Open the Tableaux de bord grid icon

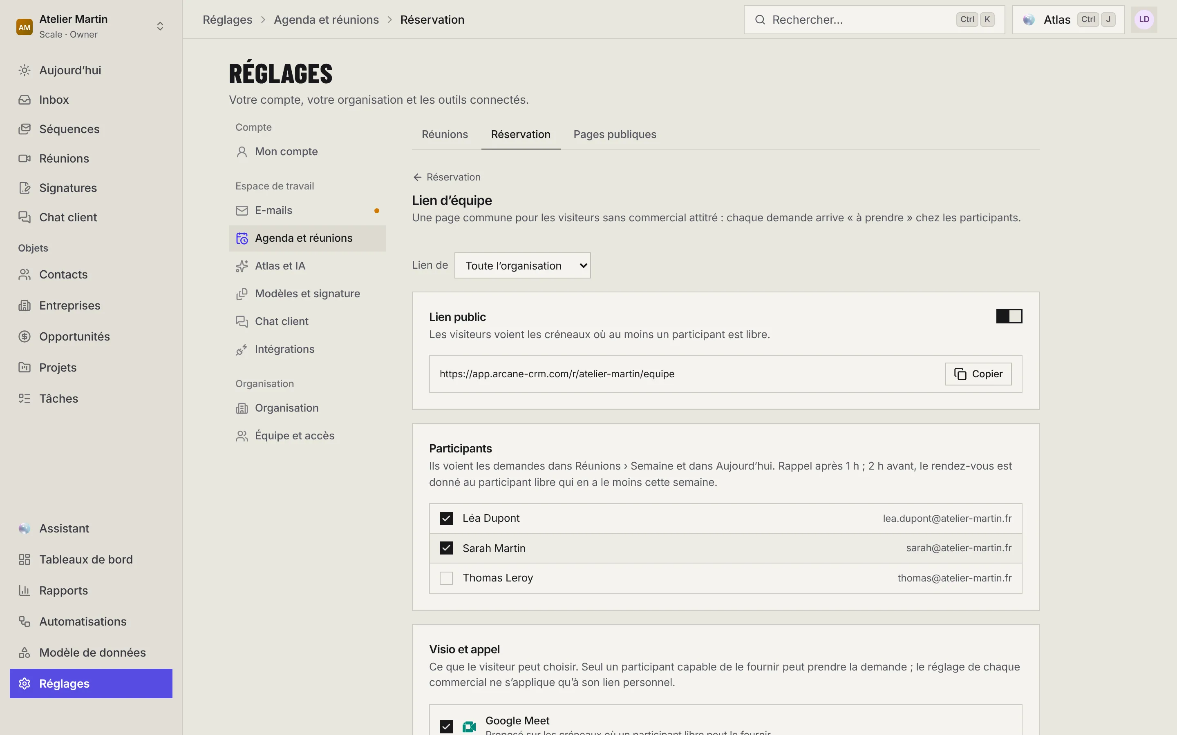click(25, 559)
